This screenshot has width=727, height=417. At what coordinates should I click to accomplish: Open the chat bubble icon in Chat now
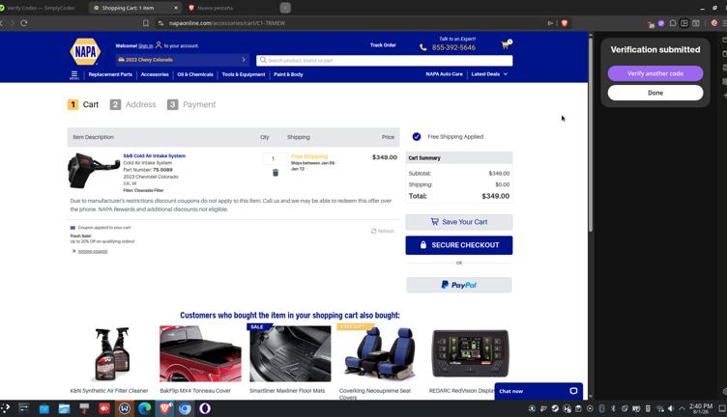(573, 391)
